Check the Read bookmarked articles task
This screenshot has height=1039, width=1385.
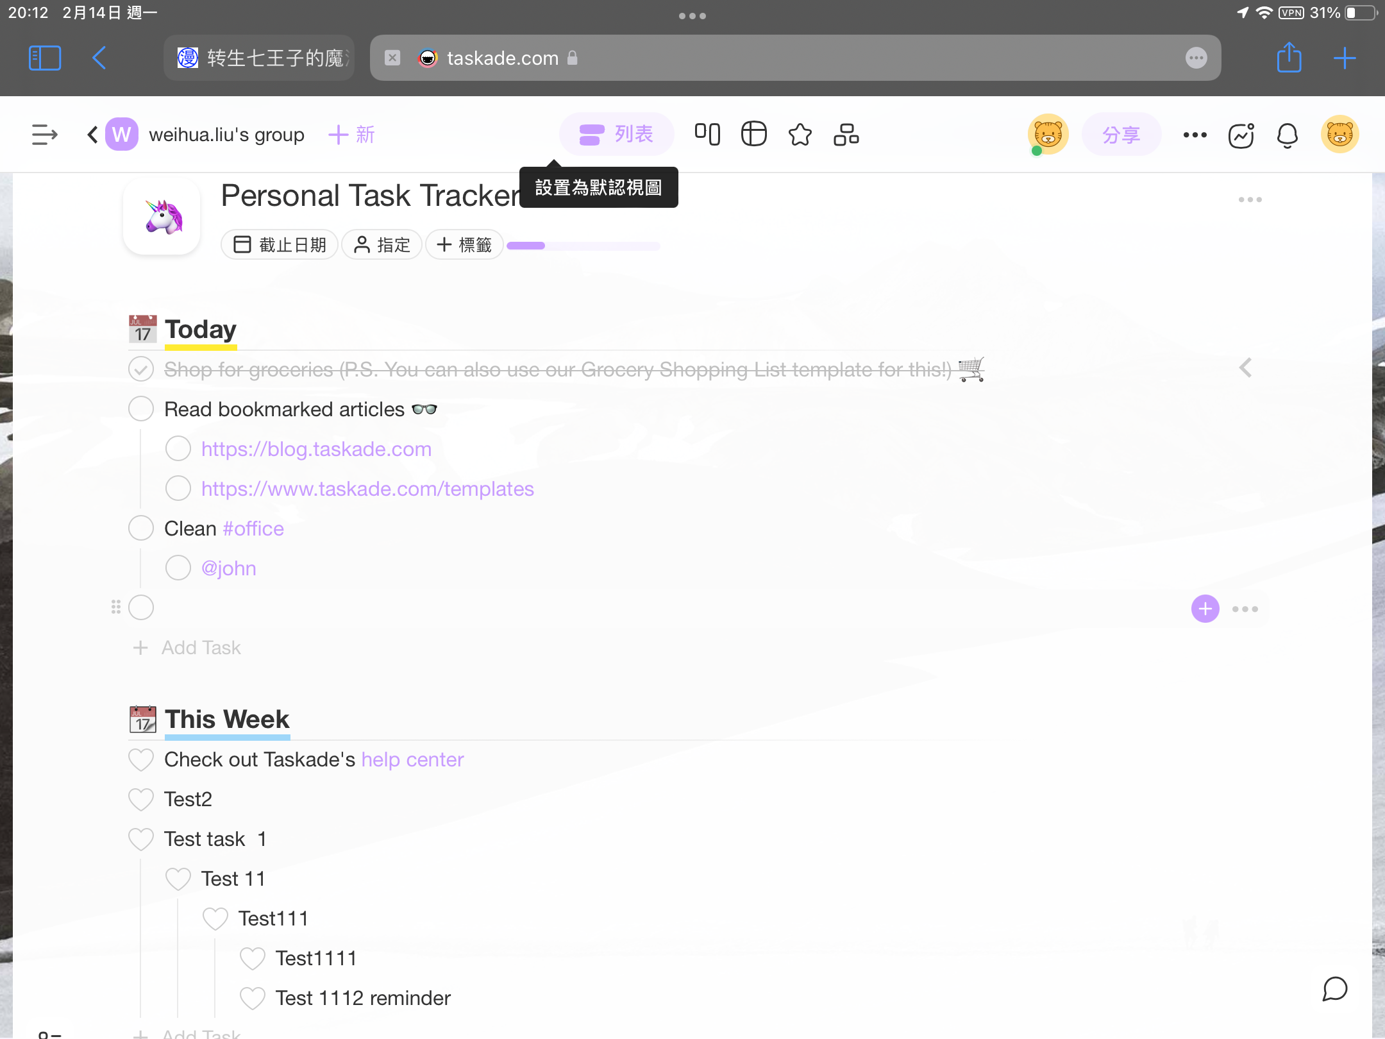coord(141,409)
